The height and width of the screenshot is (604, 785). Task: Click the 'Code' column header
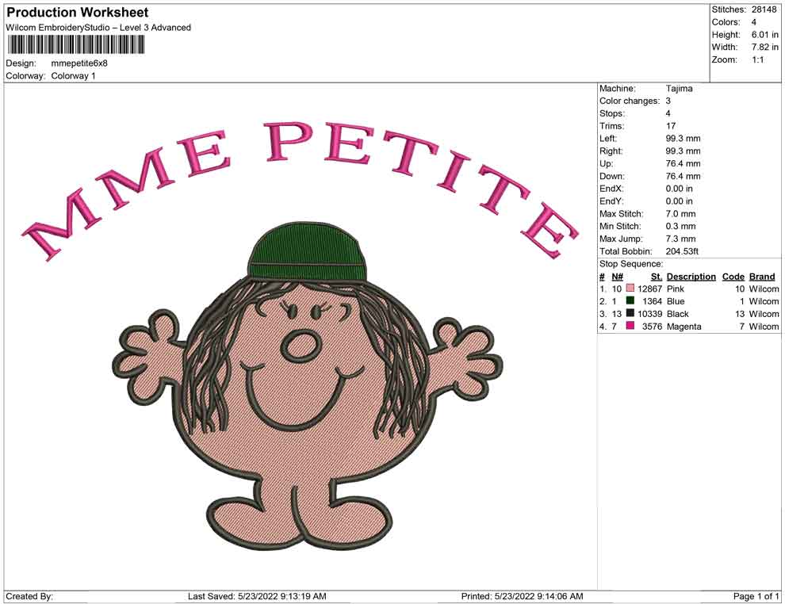[x=733, y=277]
